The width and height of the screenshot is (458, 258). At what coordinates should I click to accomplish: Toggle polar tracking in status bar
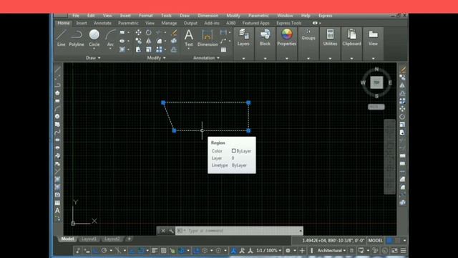[x=104, y=251]
